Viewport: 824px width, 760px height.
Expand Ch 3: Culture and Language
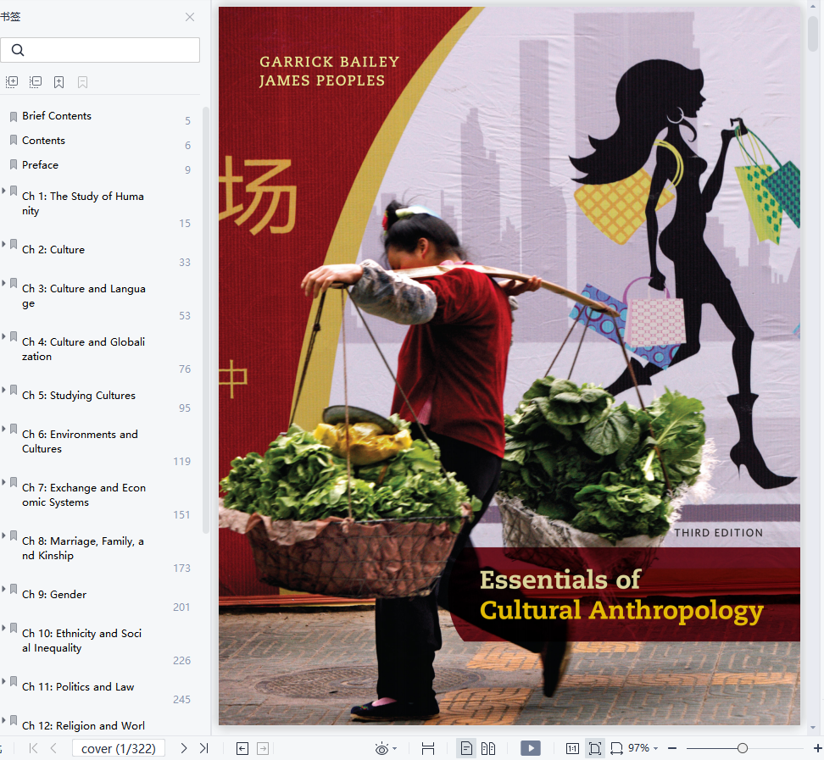click(3, 283)
